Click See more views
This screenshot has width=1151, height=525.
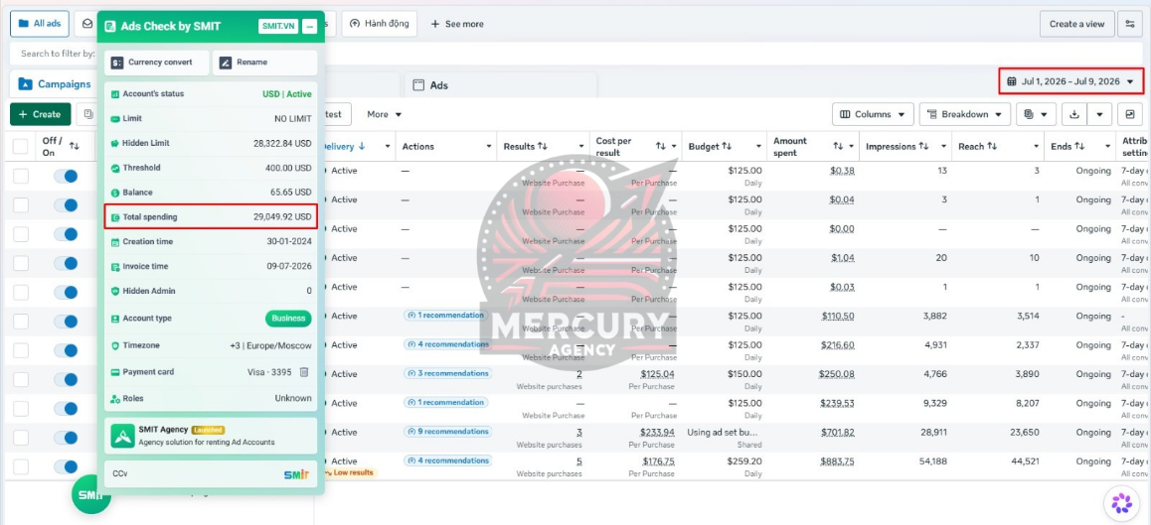pos(456,24)
